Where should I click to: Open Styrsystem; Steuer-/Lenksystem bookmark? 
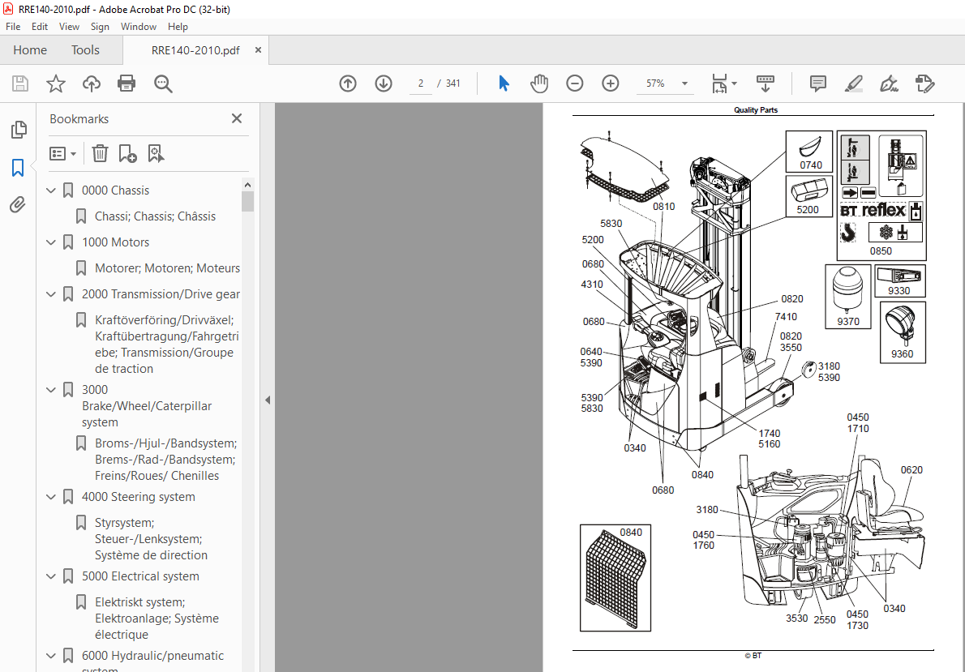click(x=152, y=538)
